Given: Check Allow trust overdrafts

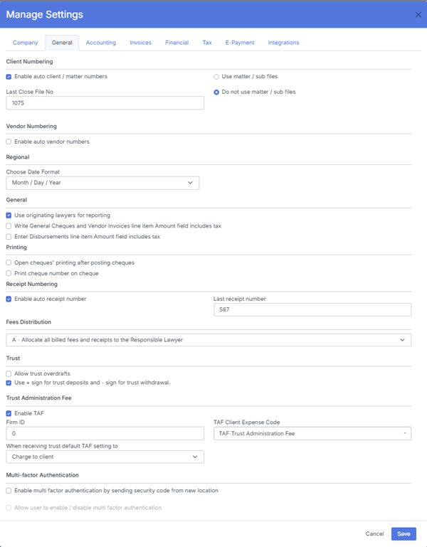Looking at the screenshot, I should tap(9, 373).
